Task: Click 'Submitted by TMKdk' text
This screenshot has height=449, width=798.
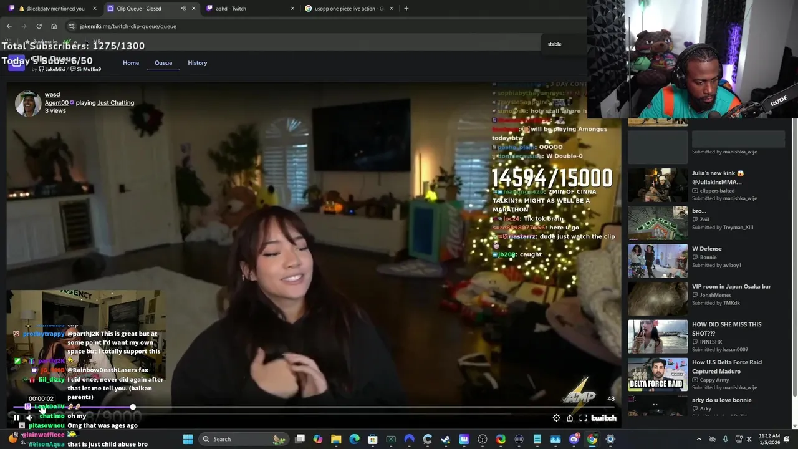Action: 716,303
